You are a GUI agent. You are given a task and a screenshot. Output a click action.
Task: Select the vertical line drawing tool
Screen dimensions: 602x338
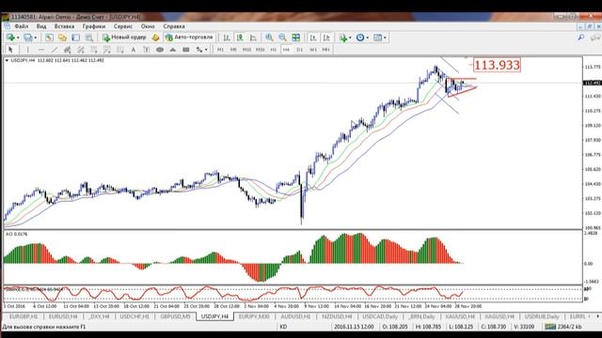(x=27, y=50)
